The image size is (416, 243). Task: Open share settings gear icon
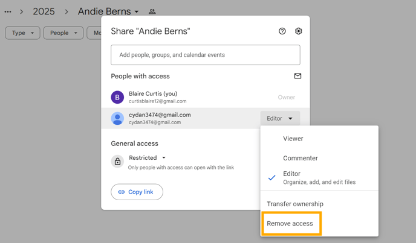[299, 31]
